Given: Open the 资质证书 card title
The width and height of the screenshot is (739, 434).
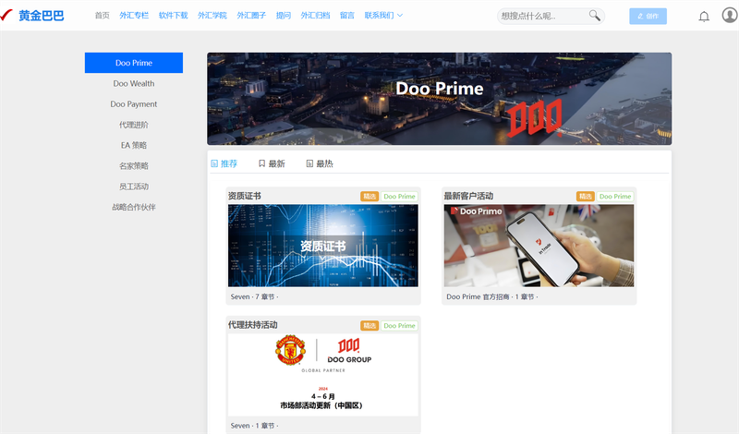Looking at the screenshot, I should tap(244, 196).
